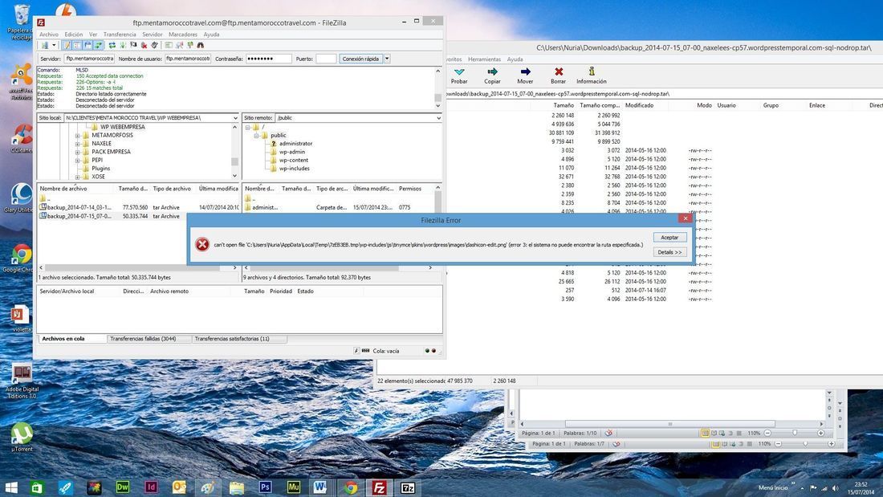This screenshot has height=497, width=883.
Task: Click the Puerto input field
Action: coord(326,59)
